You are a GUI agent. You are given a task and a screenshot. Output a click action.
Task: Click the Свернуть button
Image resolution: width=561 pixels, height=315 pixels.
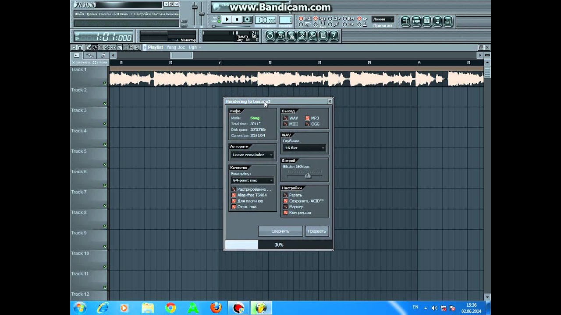pyautogui.click(x=280, y=231)
